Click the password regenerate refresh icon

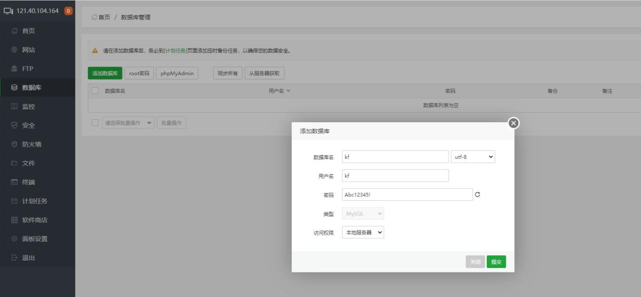click(x=476, y=194)
